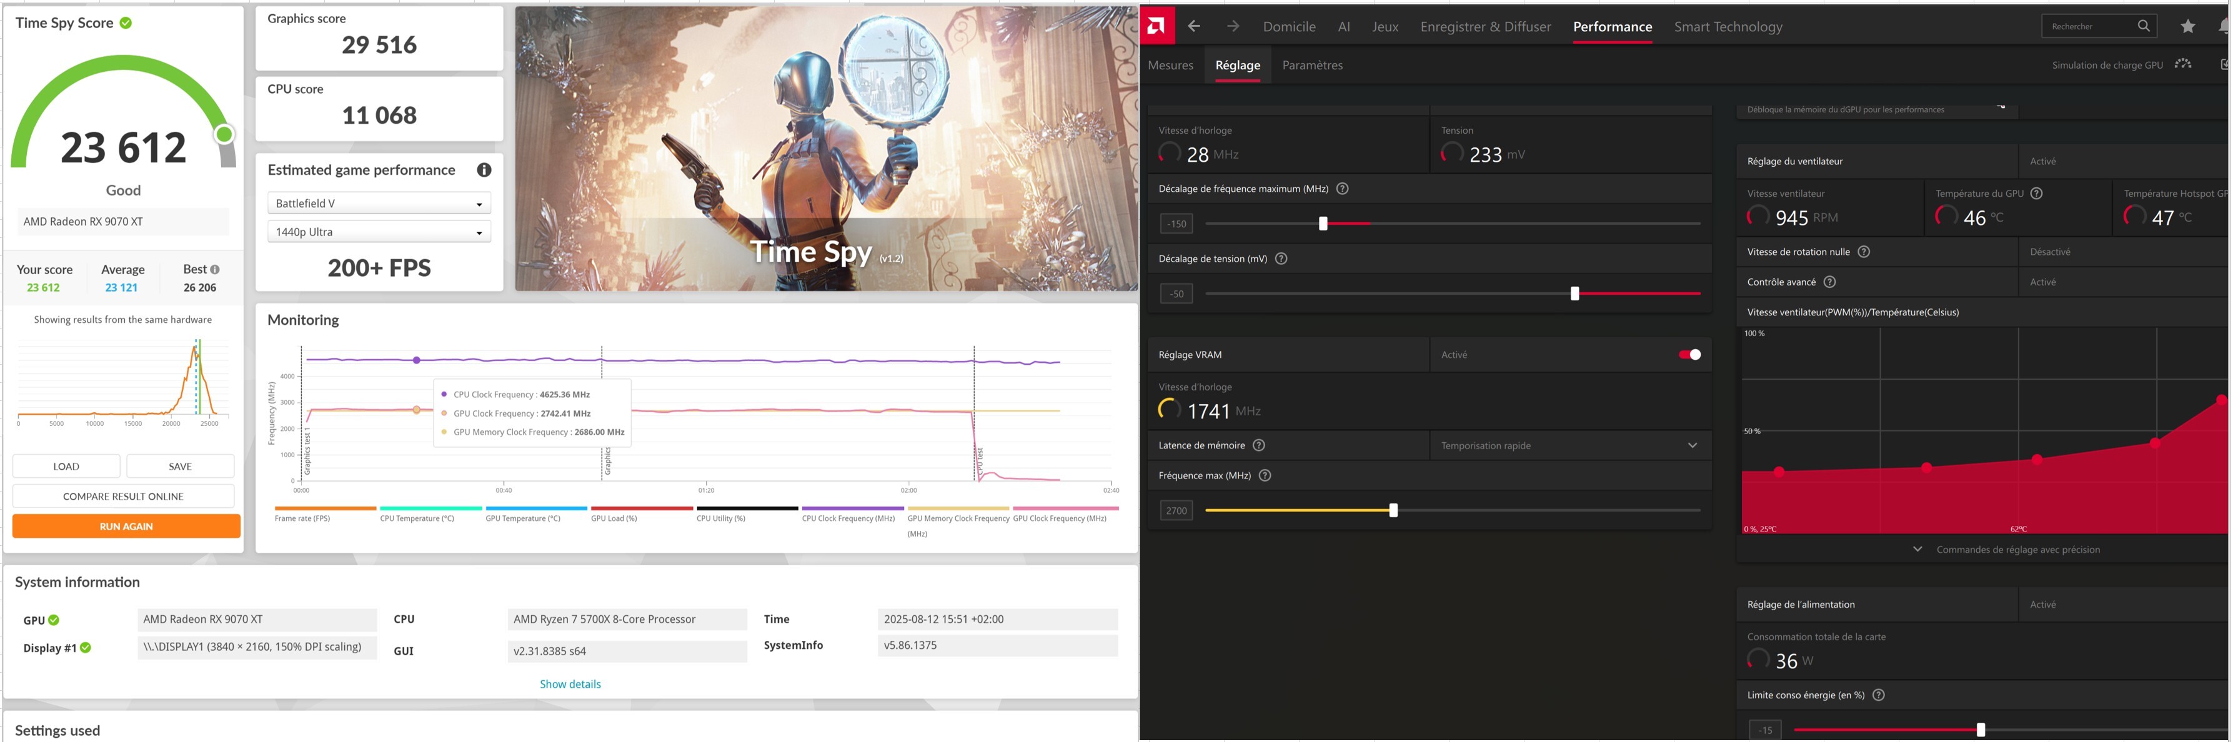This screenshot has width=2233, height=742.
Task: Open the Battlefield V game dropdown
Action: (379, 203)
